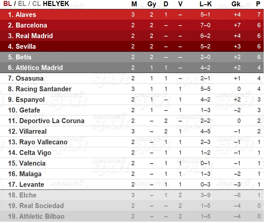Click the Betis team name
The height and width of the screenshot is (223, 264).
pos(24,57)
